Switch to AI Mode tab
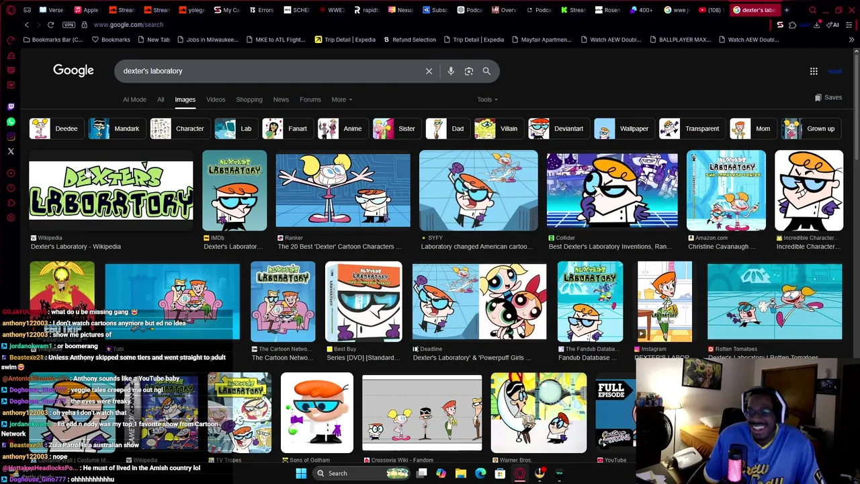Screen dimensions: 860x484 point(134,99)
